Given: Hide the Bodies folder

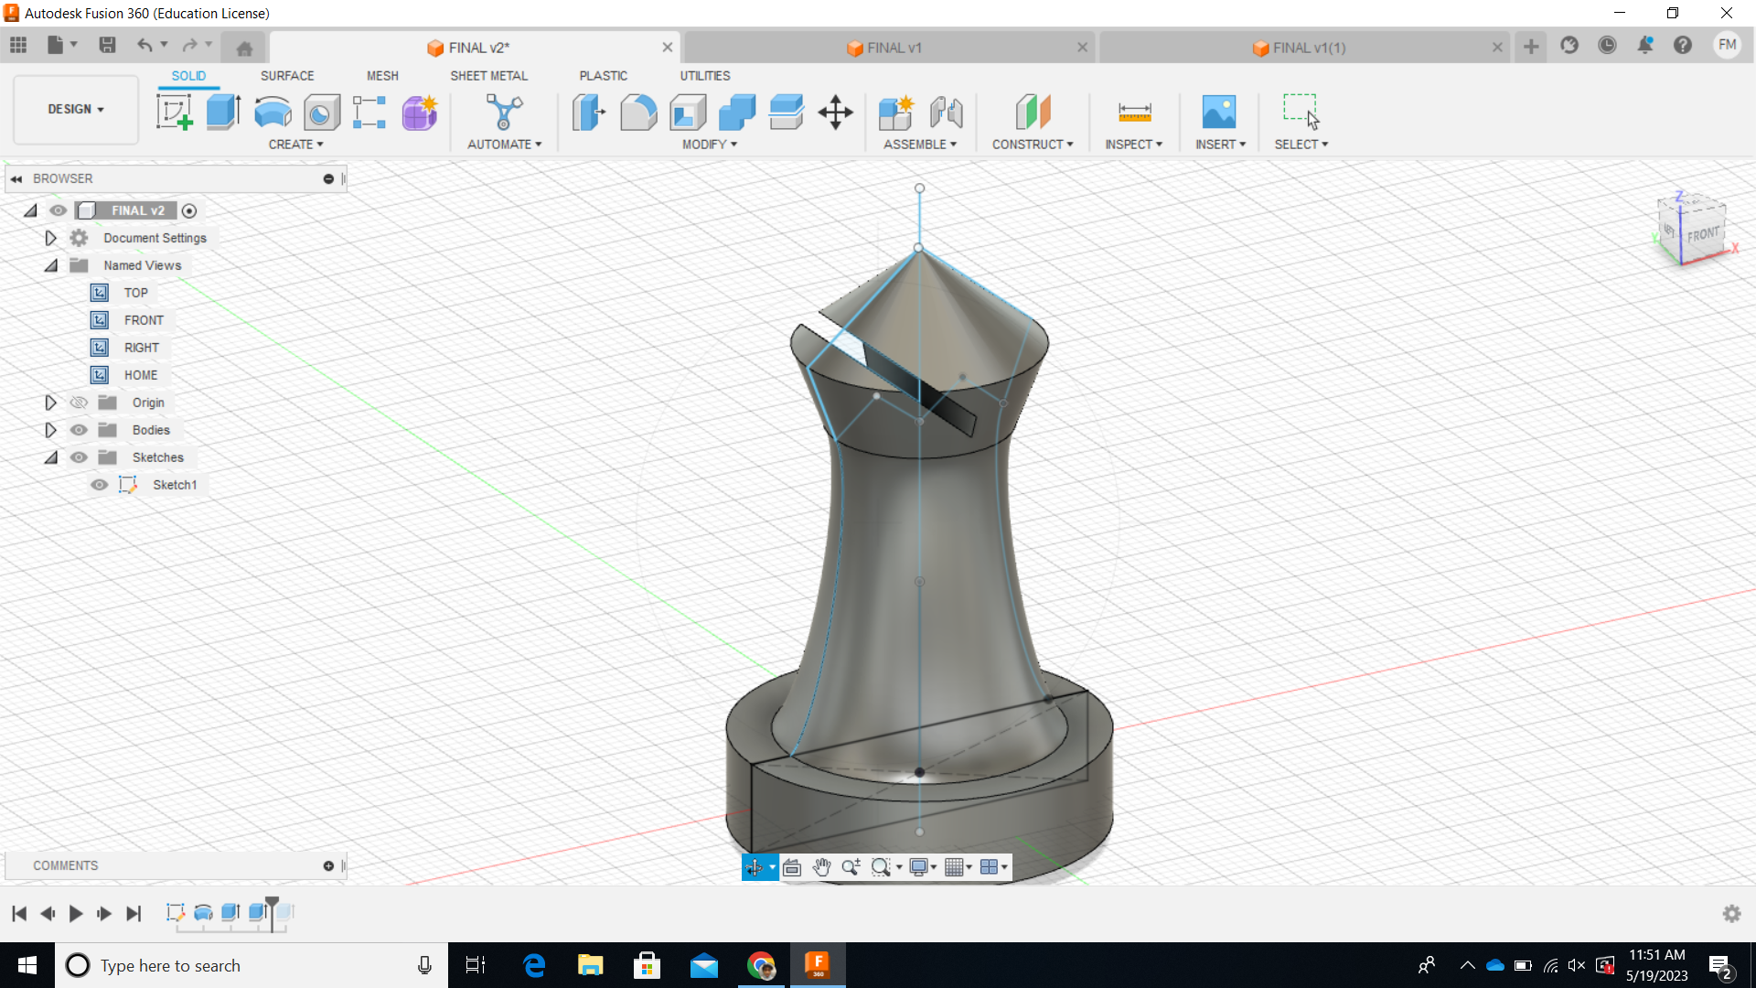Looking at the screenshot, I should pos(79,429).
